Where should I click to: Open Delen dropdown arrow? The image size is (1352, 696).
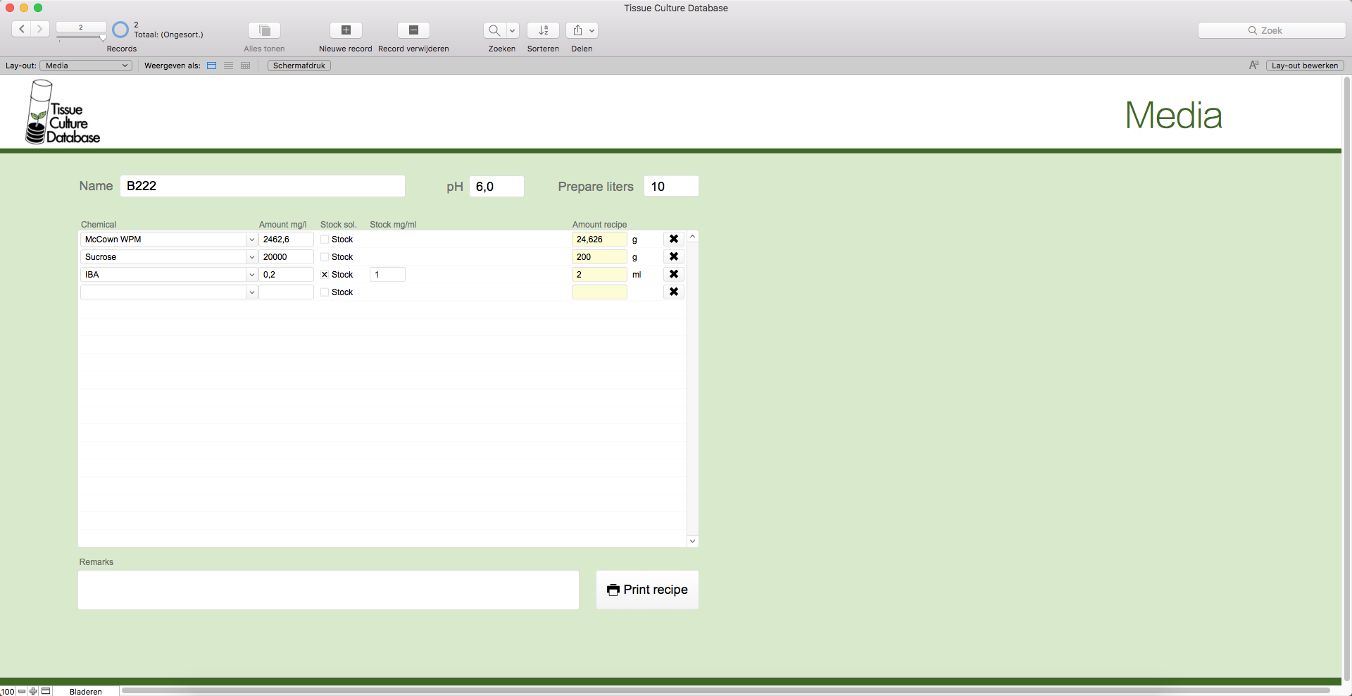592,30
